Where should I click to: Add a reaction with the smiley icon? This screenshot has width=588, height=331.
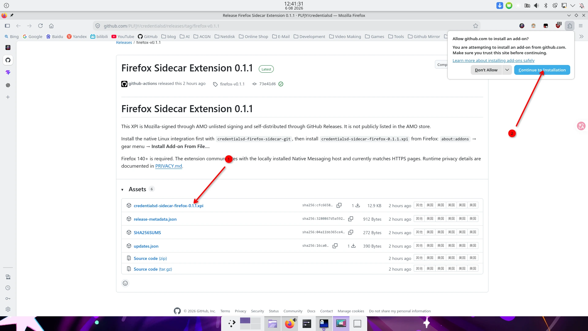[x=125, y=283]
